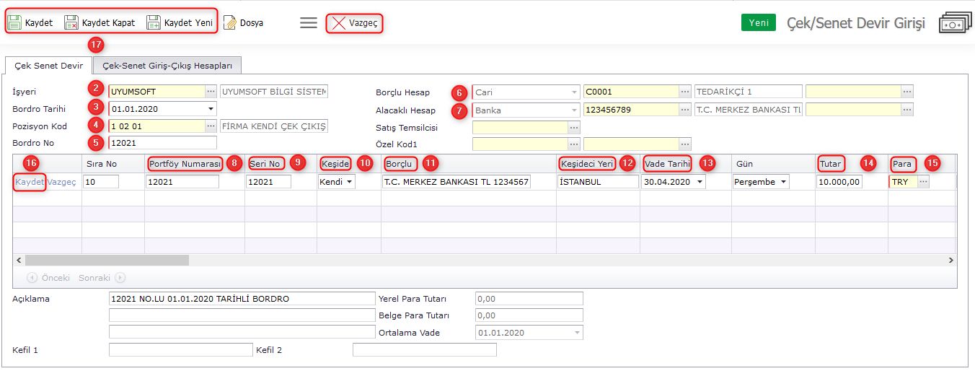This screenshot has width=975, height=371.
Task: Switch to Çek-Senet Giriş-Çıkış Hesapları tab
Action: coord(167,66)
